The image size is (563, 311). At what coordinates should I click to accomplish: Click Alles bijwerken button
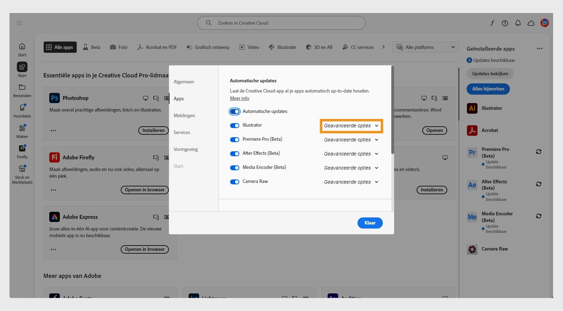pyautogui.click(x=488, y=89)
